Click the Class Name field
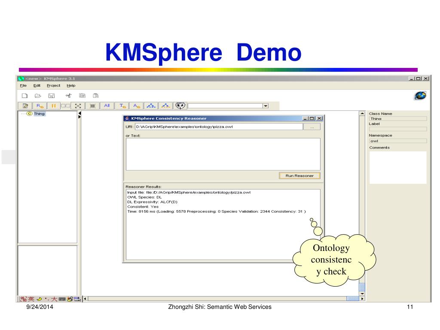This screenshot has height=330, width=440. tap(398, 119)
